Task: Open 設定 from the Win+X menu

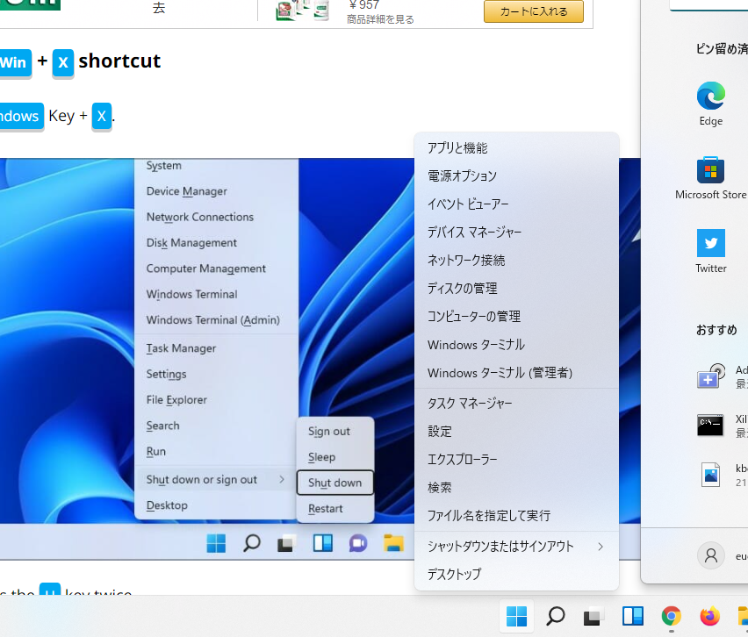Action: coord(440,431)
